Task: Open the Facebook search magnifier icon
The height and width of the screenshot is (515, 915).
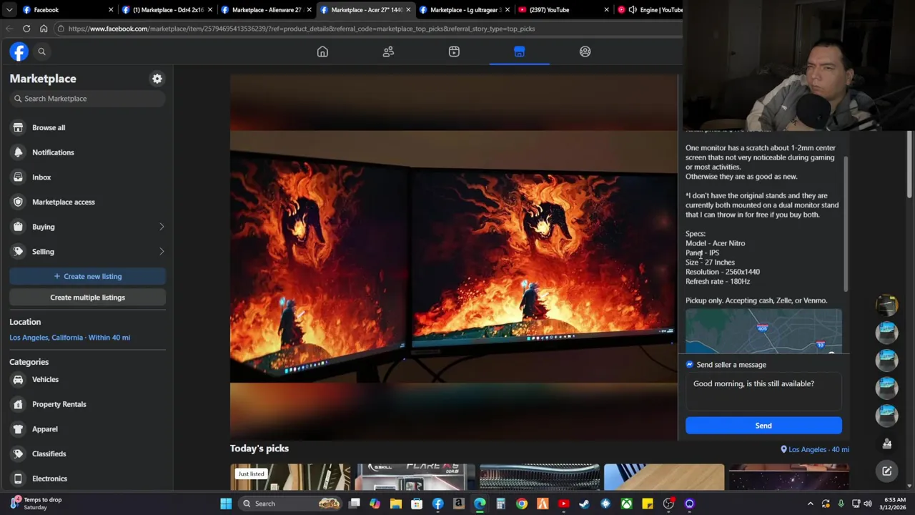Action: tap(41, 51)
